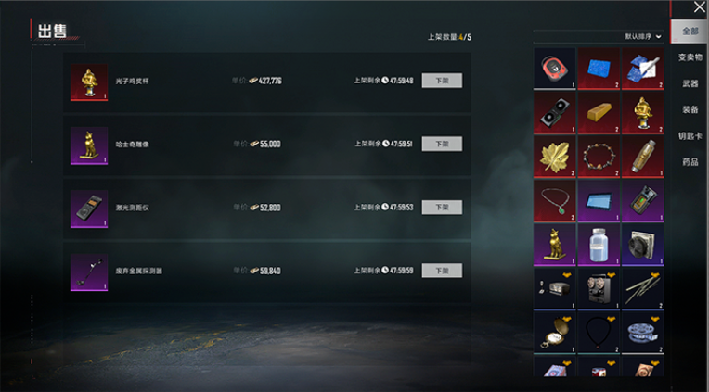Click 下架 for the 哈士奇雕像 listing
709x392 pixels.
point(442,144)
